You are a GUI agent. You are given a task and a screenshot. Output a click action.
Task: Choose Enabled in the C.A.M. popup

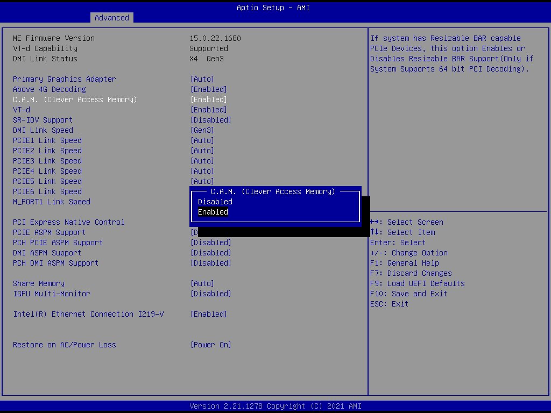click(213, 212)
